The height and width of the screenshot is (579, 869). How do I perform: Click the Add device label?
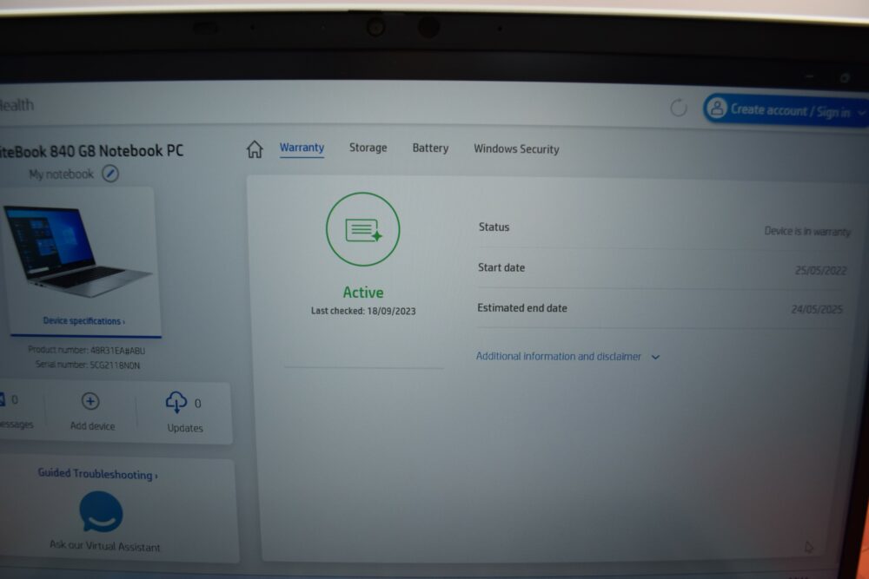pos(93,426)
